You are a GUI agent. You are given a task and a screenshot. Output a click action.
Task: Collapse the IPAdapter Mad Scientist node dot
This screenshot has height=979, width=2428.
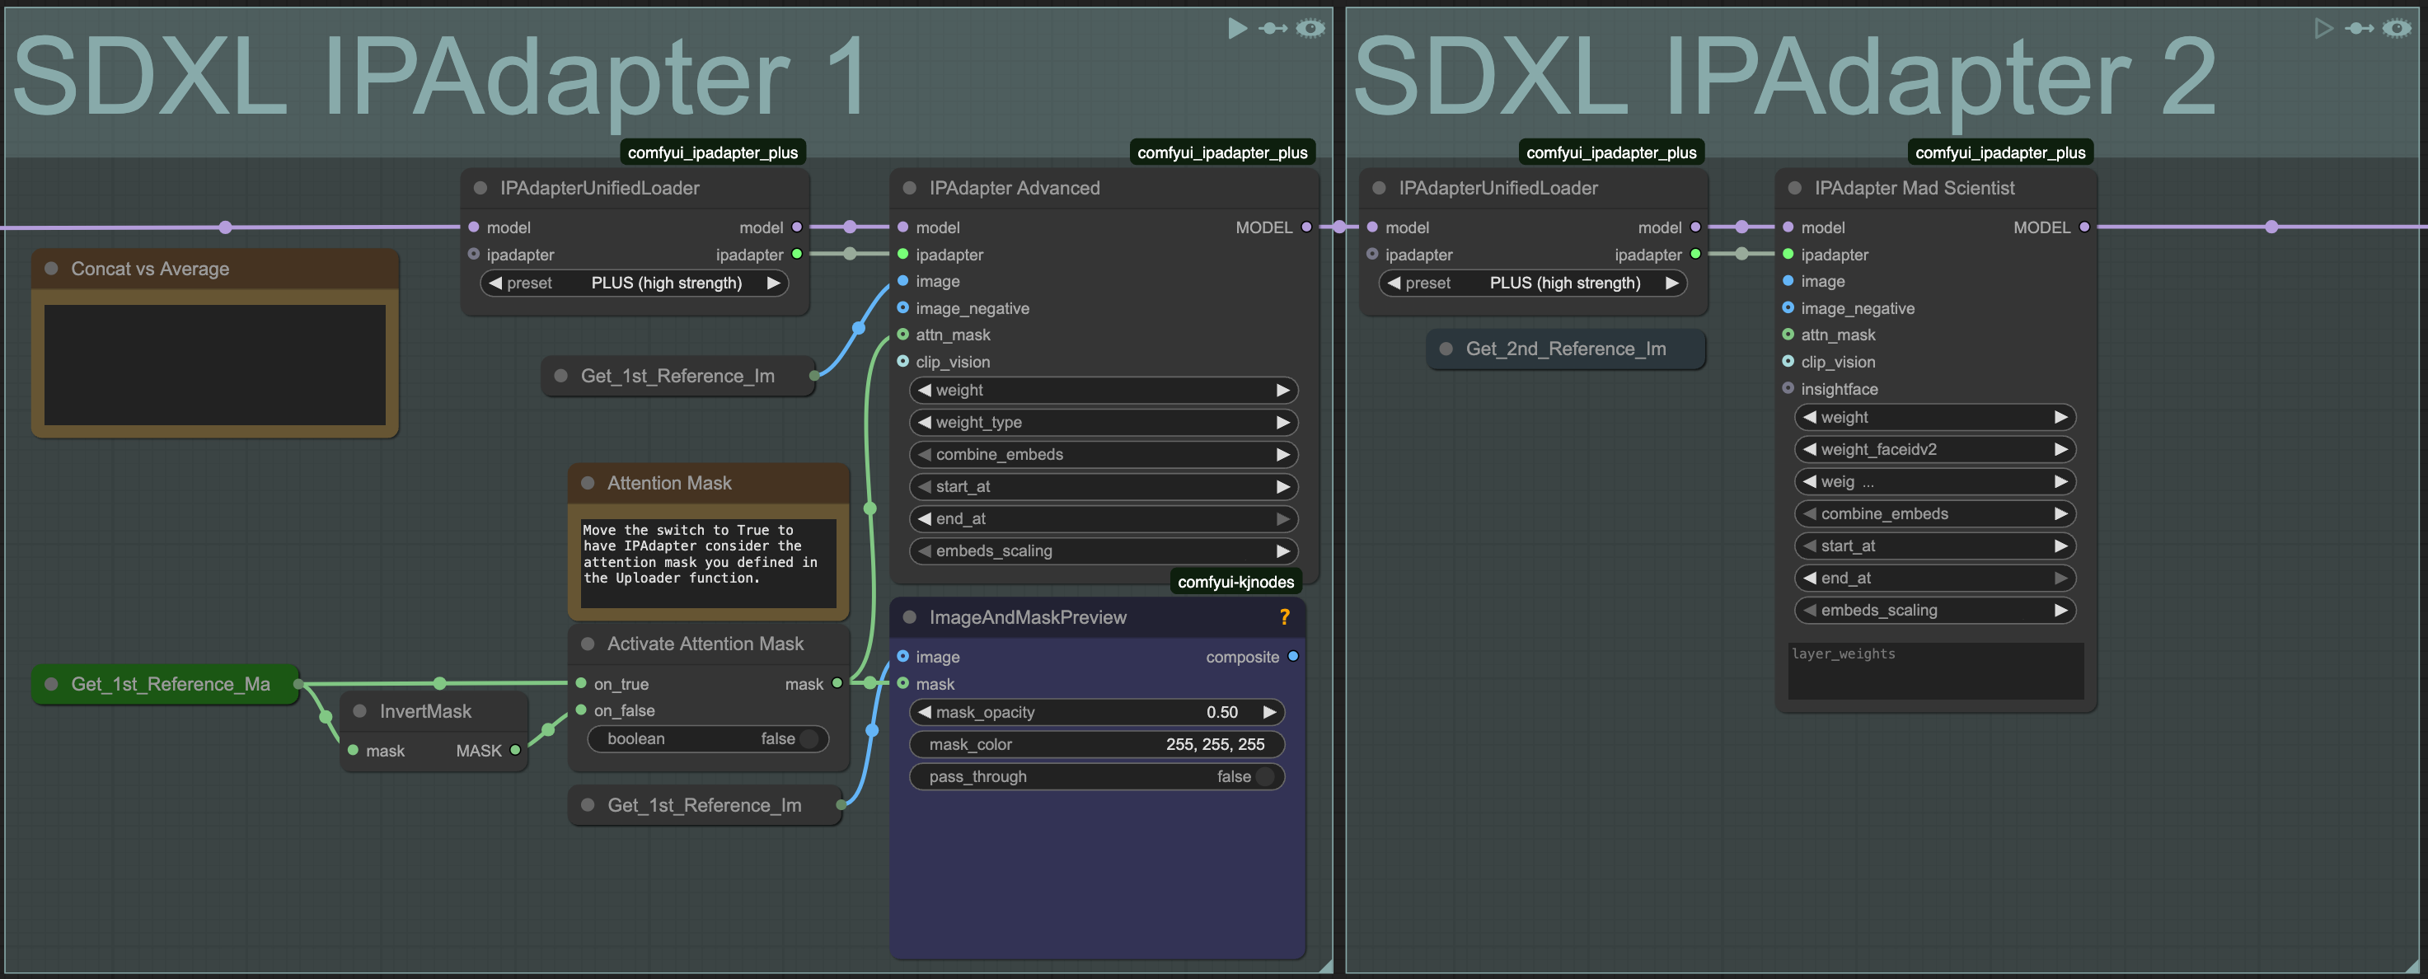1794,189
